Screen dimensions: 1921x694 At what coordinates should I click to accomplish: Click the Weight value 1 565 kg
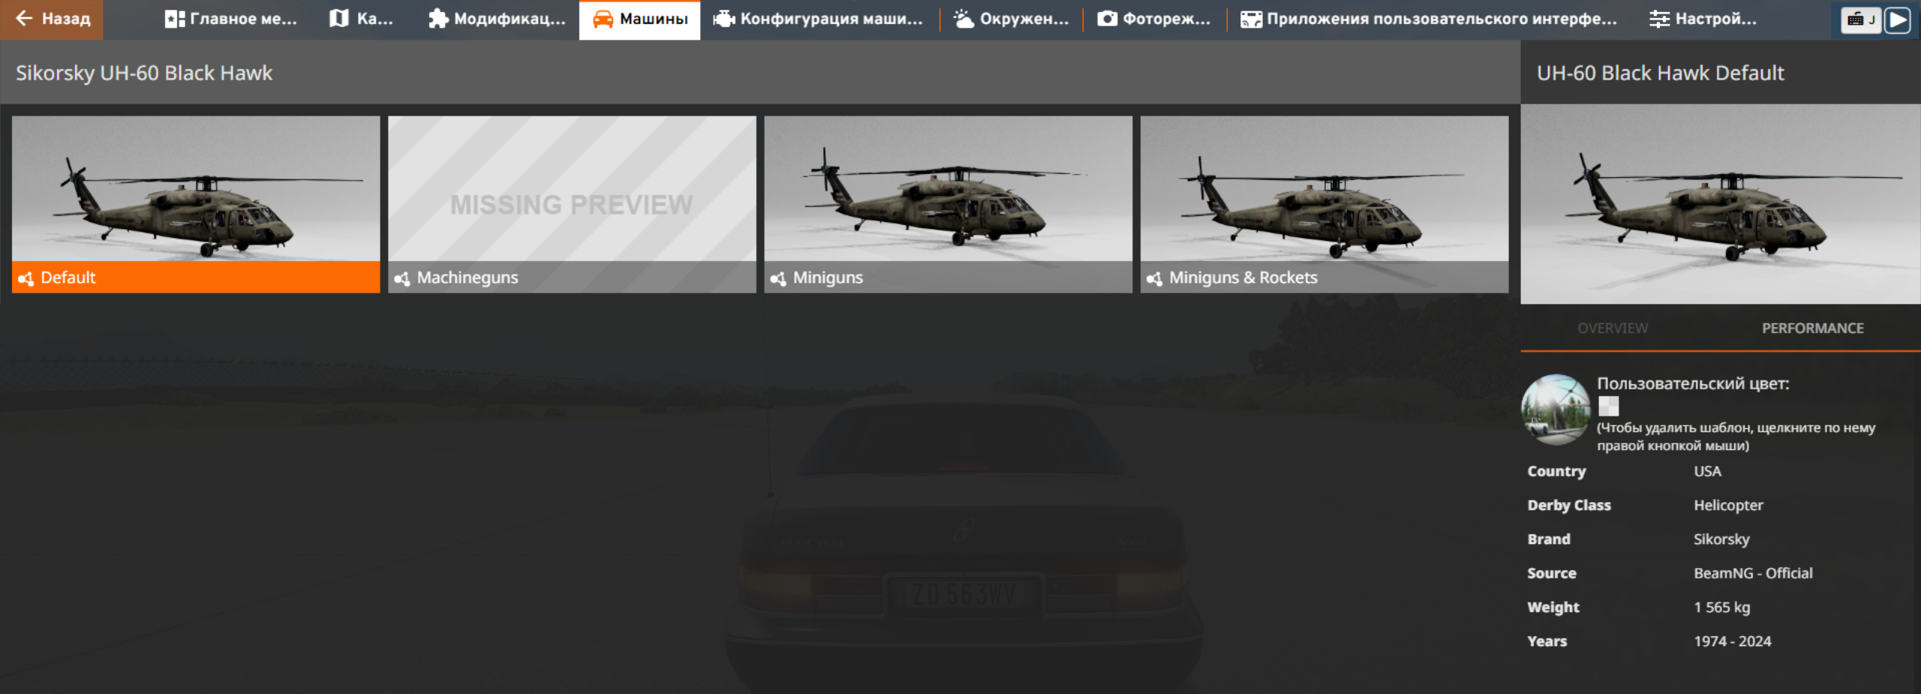point(1721,608)
